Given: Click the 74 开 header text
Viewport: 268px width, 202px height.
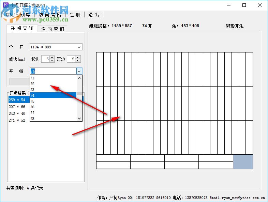Looking at the screenshot, I should pos(147,26).
